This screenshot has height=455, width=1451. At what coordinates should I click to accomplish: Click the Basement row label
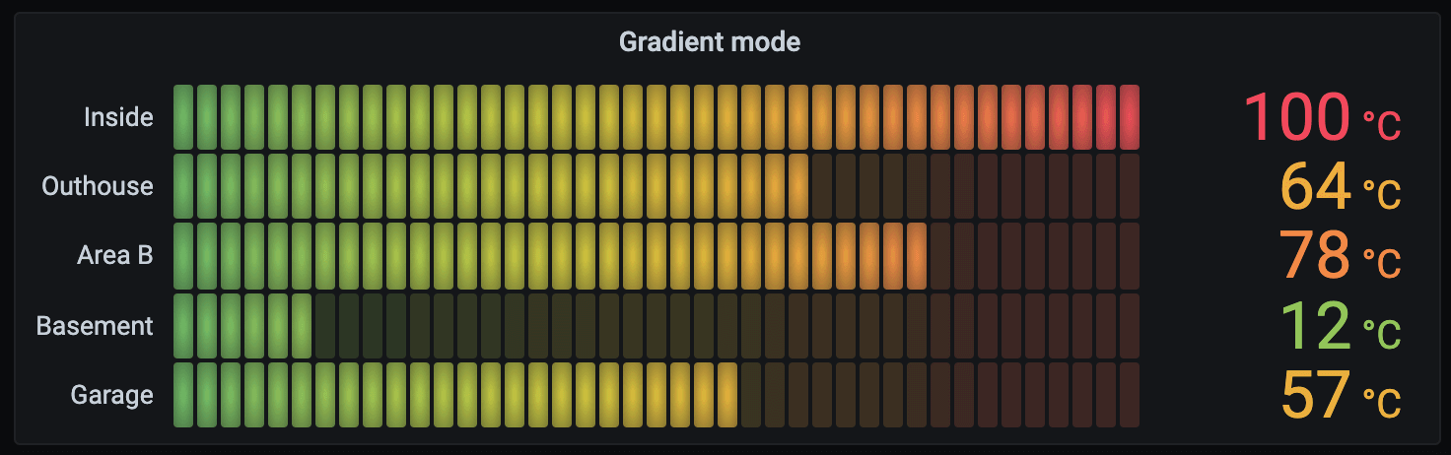(x=95, y=325)
